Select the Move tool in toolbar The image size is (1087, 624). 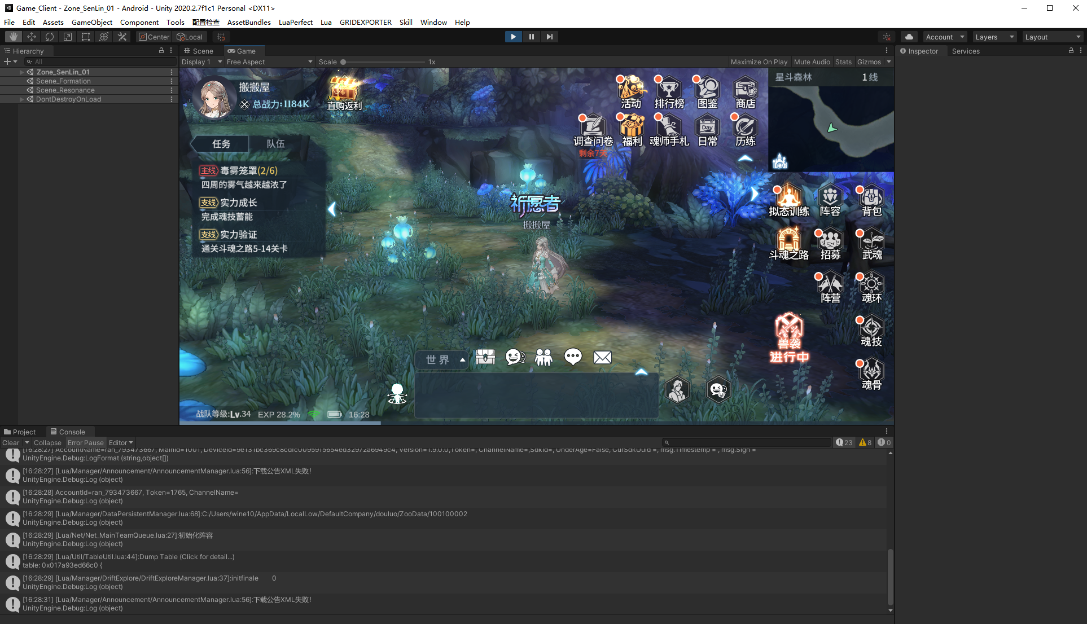pos(32,37)
